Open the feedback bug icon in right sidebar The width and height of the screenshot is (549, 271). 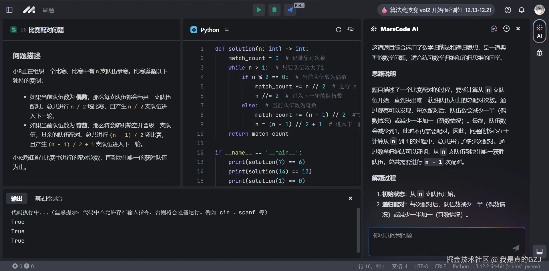pos(540,53)
